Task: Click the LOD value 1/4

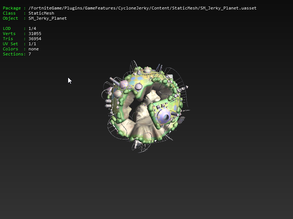Action: pyautogui.click(x=32, y=28)
